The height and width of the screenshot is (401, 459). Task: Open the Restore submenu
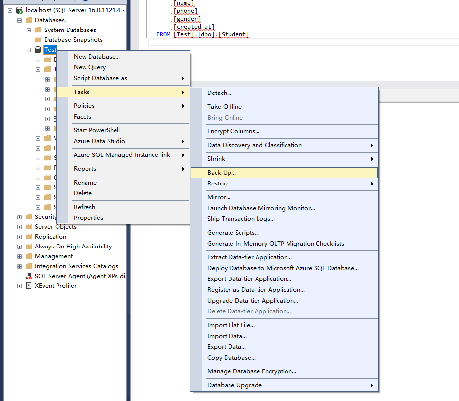point(218,184)
